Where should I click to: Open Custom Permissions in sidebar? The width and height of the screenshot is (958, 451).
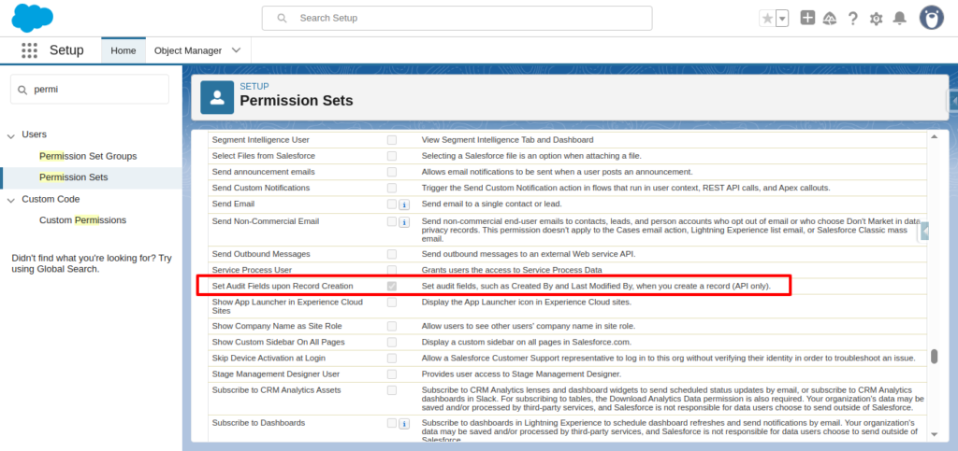coord(82,220)
